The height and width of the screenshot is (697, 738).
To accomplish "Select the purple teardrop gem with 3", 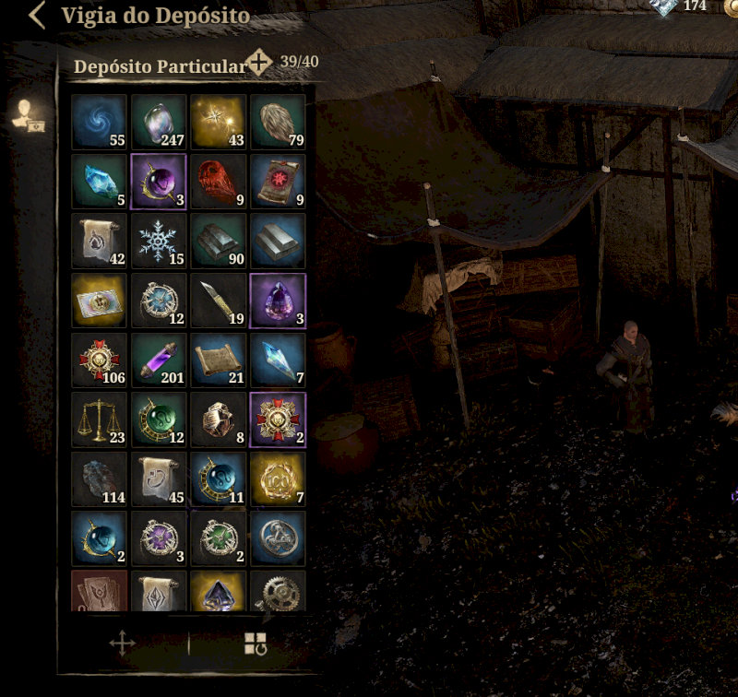I will [x=279, y=301].
